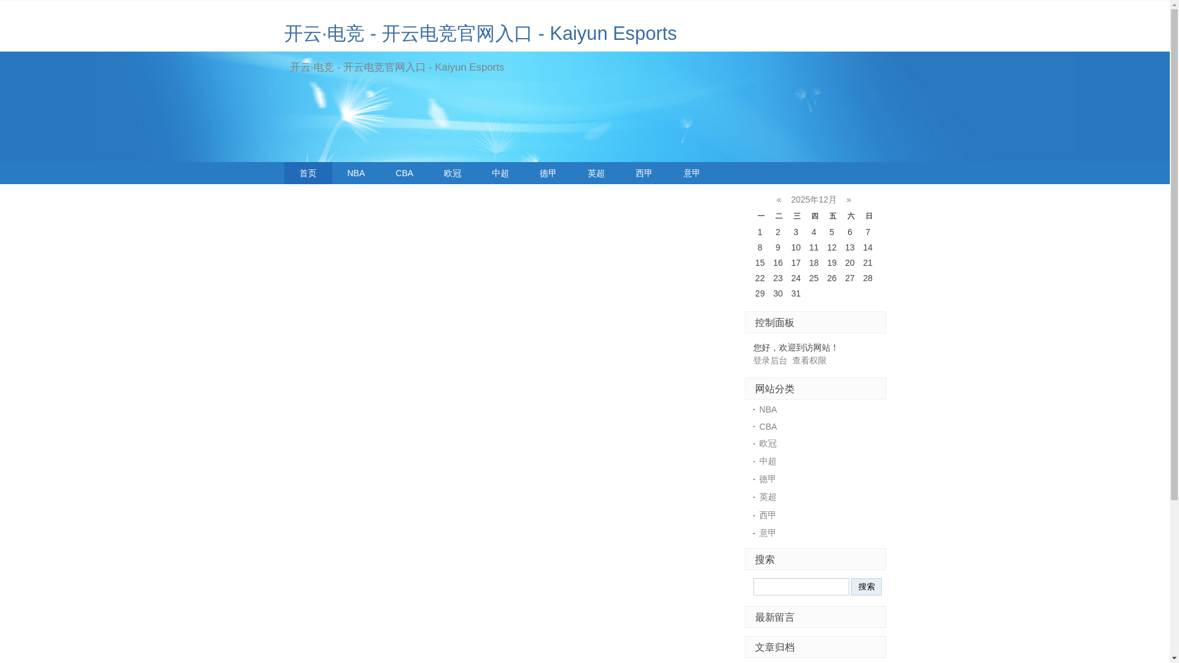
Task: Open the NBA navigation tab
Action: pos(356,173)
